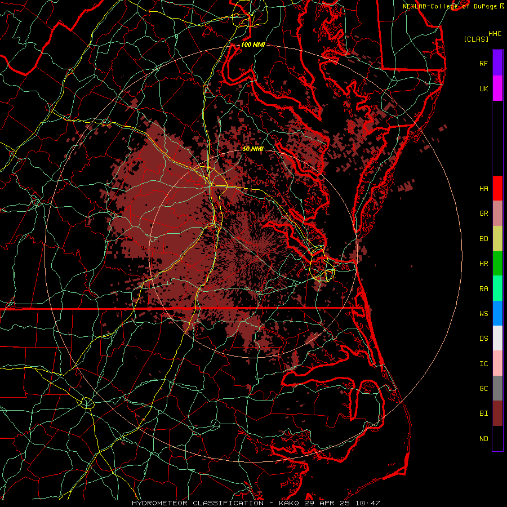Click the ND black legend swatch
This screenshot has width=507, height=507.
click(497, 438)
